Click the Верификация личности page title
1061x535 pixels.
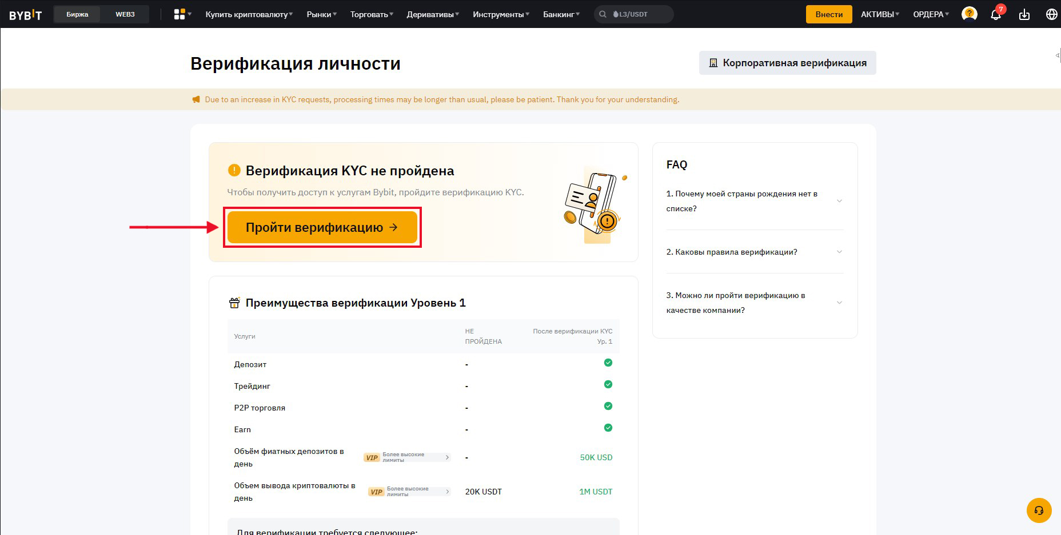pos(296,63)
